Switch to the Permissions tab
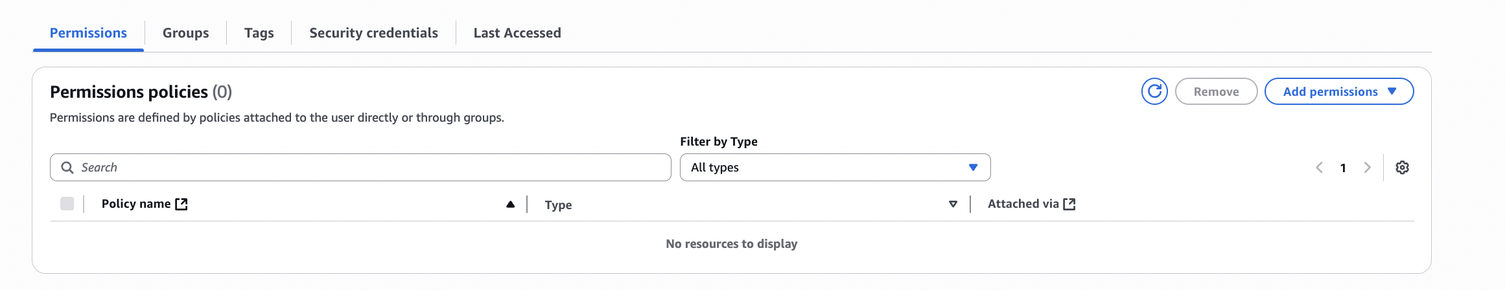The width and height of the screenshot is (1505, 290). (x=88, y=33)
